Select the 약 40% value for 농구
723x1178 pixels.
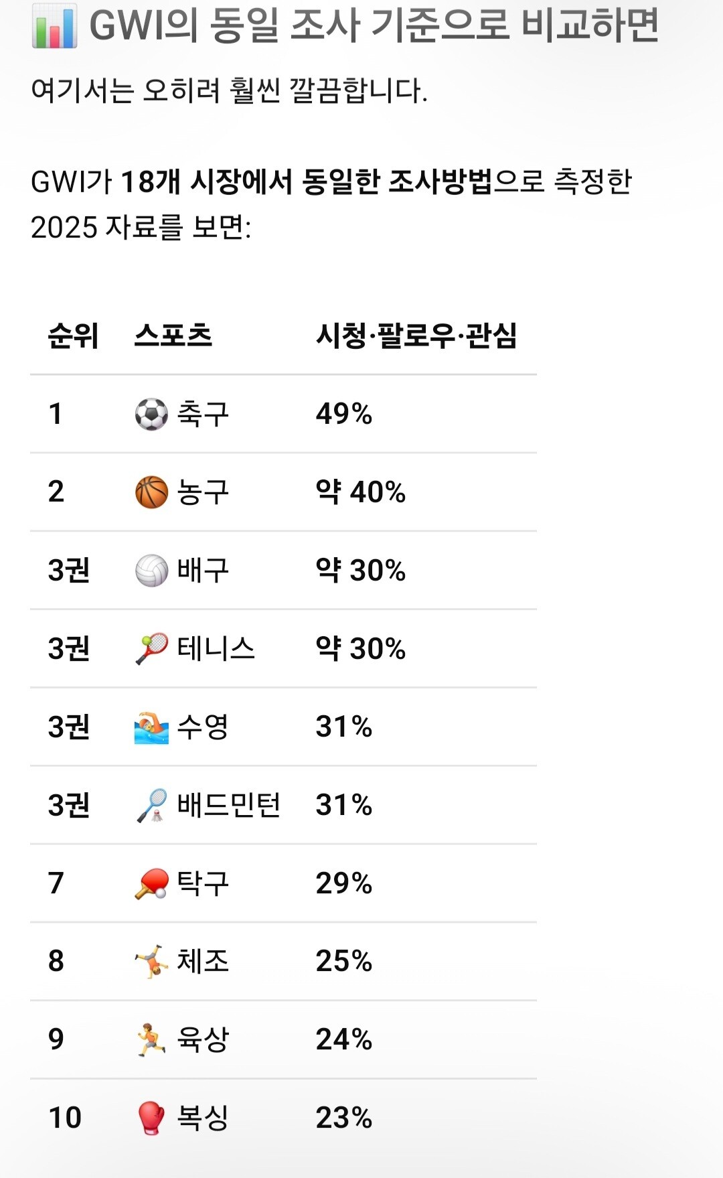(x=361, y=492)
